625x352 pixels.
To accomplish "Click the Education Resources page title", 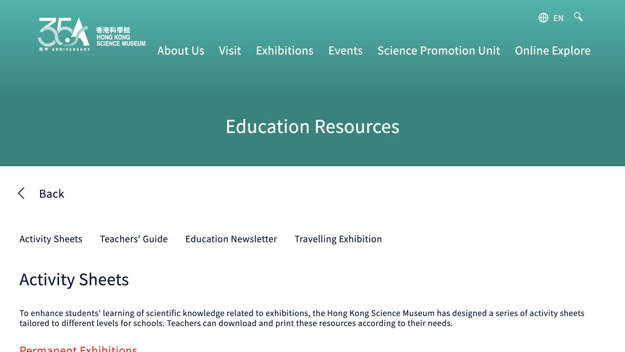I will (x=312, y=126).
